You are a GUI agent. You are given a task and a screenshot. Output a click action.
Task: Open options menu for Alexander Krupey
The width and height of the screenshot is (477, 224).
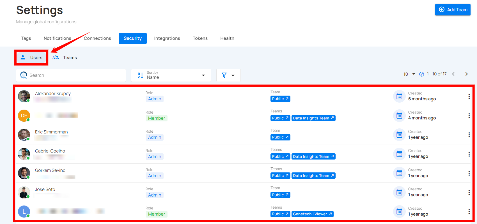pos(469,96)
